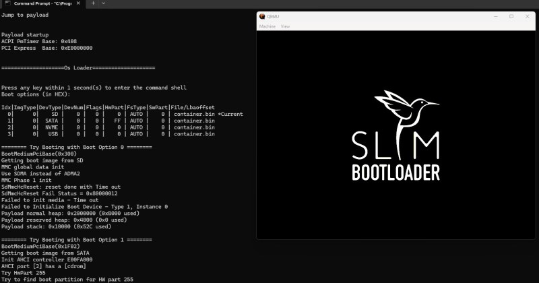Click 'Try Booting with Boot Option 1' line
This screenshot has width=539, height=283.
tap(77, 240)
